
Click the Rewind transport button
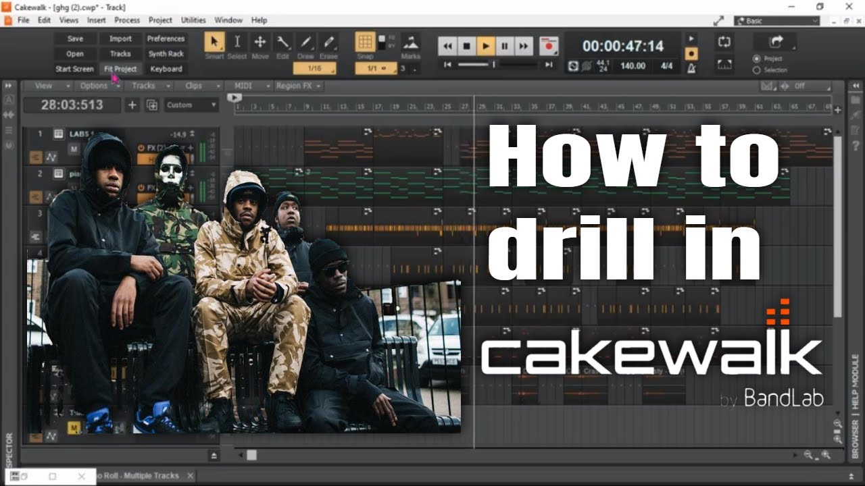tap(447, 46)
